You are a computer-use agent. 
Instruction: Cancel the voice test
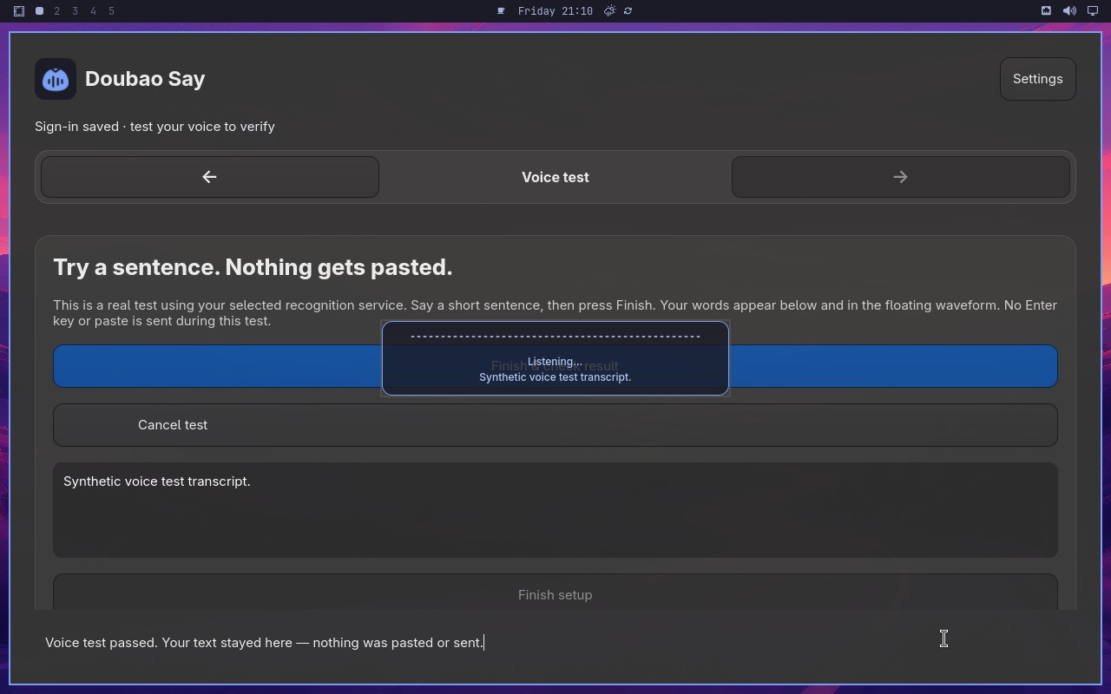click(x=555, y=425)
